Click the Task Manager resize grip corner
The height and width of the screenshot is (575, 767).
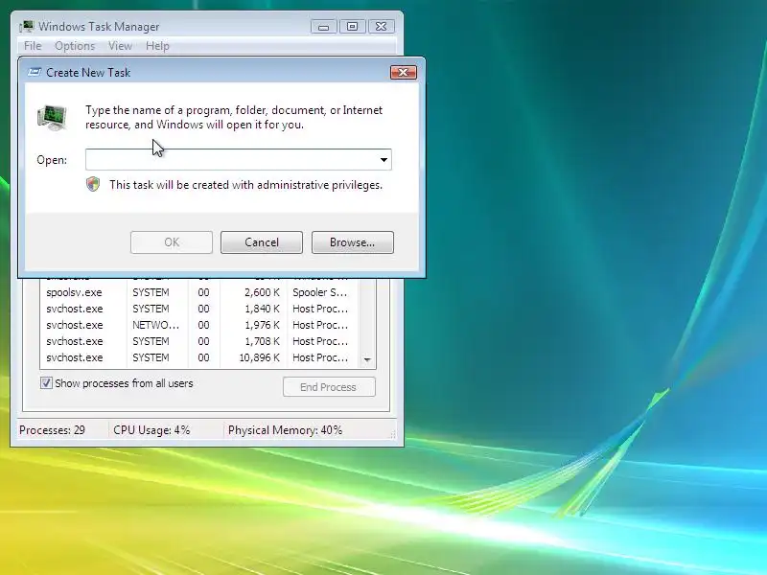point(392,434)
